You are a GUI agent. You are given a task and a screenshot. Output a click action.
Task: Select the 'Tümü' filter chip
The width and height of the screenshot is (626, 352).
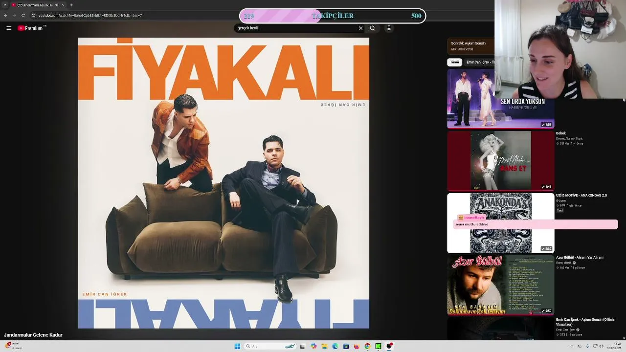point(455,62)
